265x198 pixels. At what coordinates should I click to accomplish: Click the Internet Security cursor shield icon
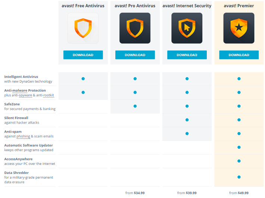(x=187, y=28)
